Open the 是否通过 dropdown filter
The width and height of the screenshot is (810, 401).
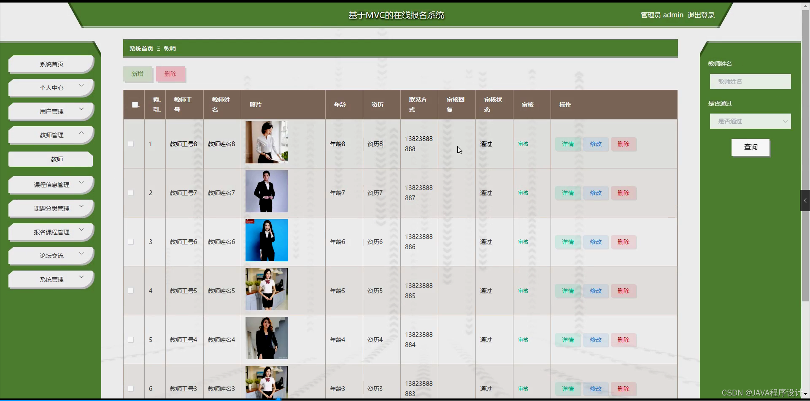click(750, 121)
